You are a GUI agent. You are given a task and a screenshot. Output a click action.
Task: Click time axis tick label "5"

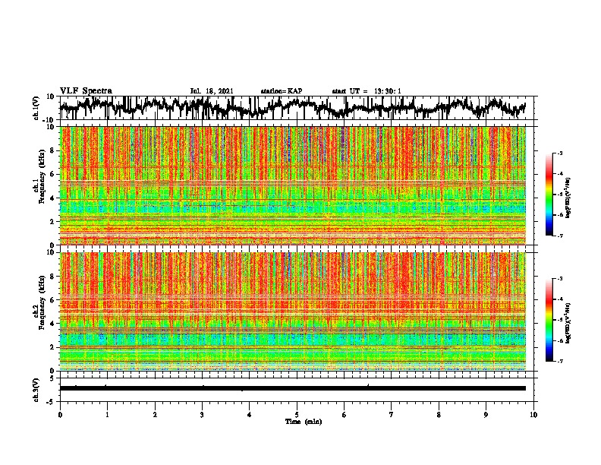pos(297,415)
